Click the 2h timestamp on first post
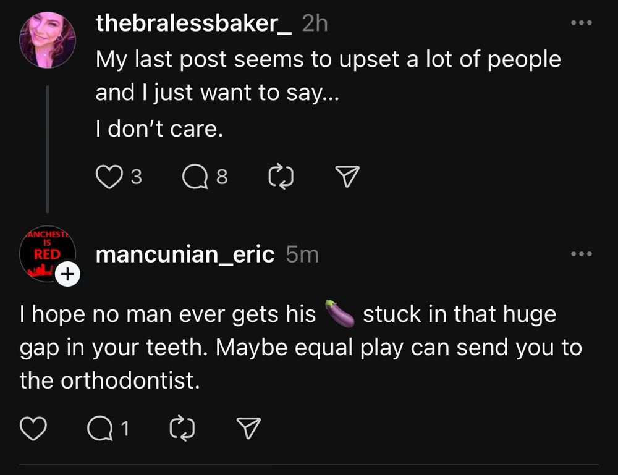The width and height of the screenshot is (618, 475). (315, 23)
